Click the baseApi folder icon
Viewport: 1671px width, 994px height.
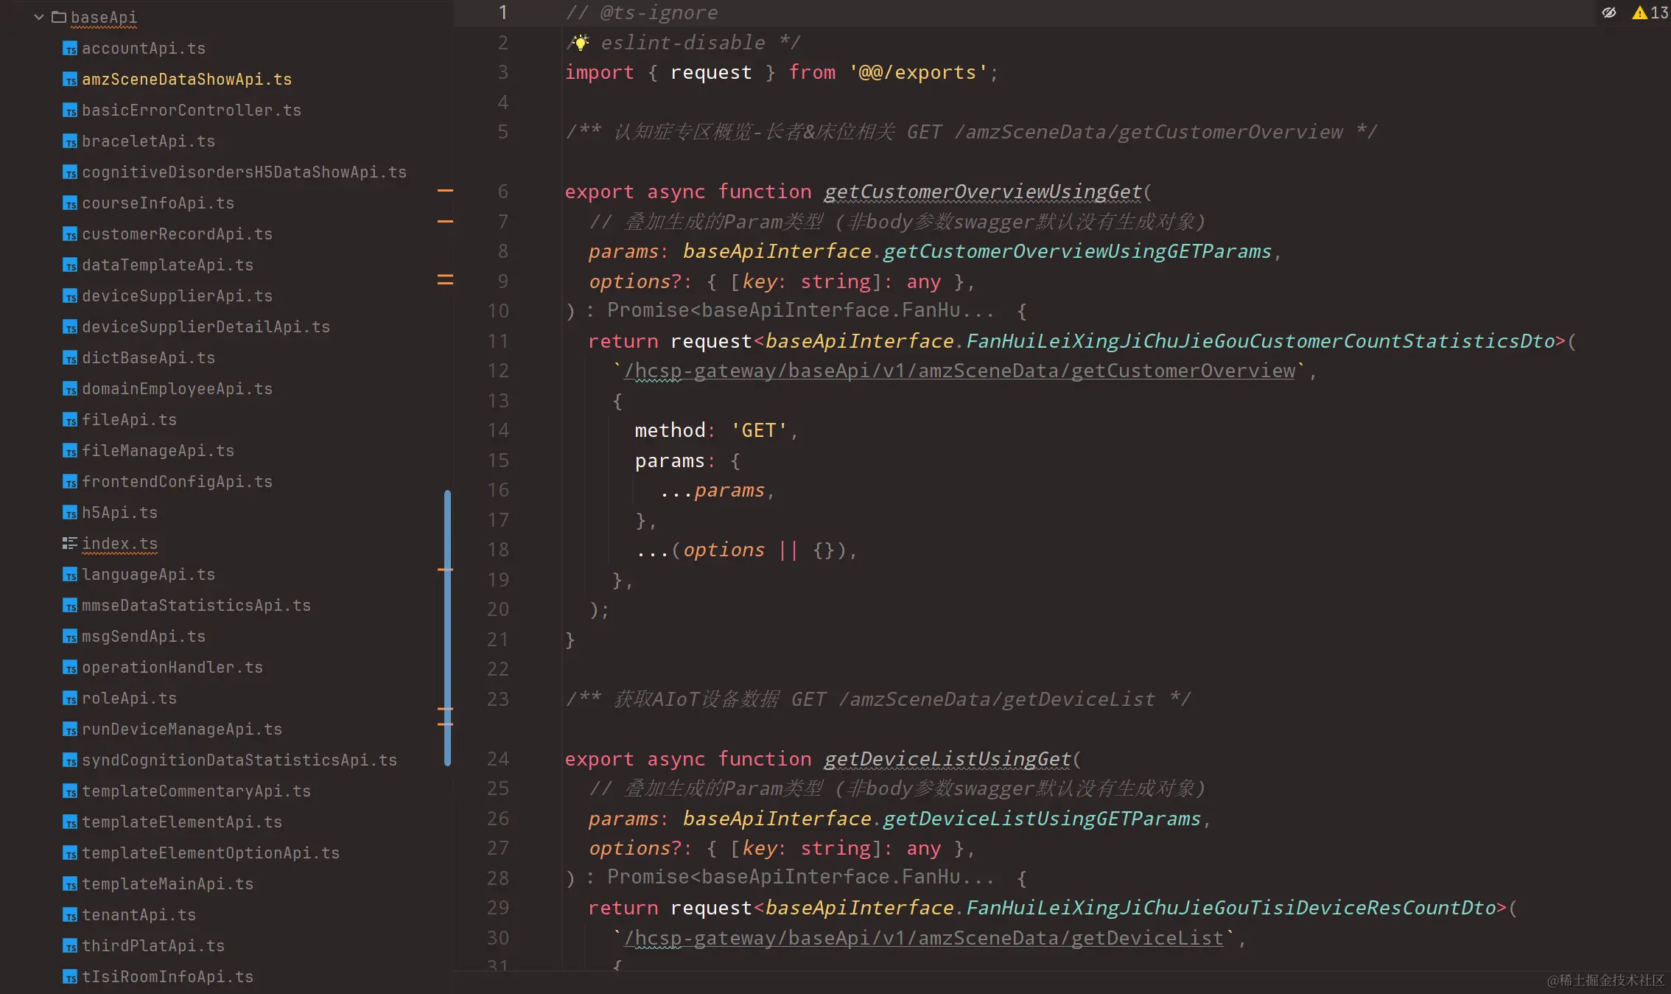click(60, 17)
